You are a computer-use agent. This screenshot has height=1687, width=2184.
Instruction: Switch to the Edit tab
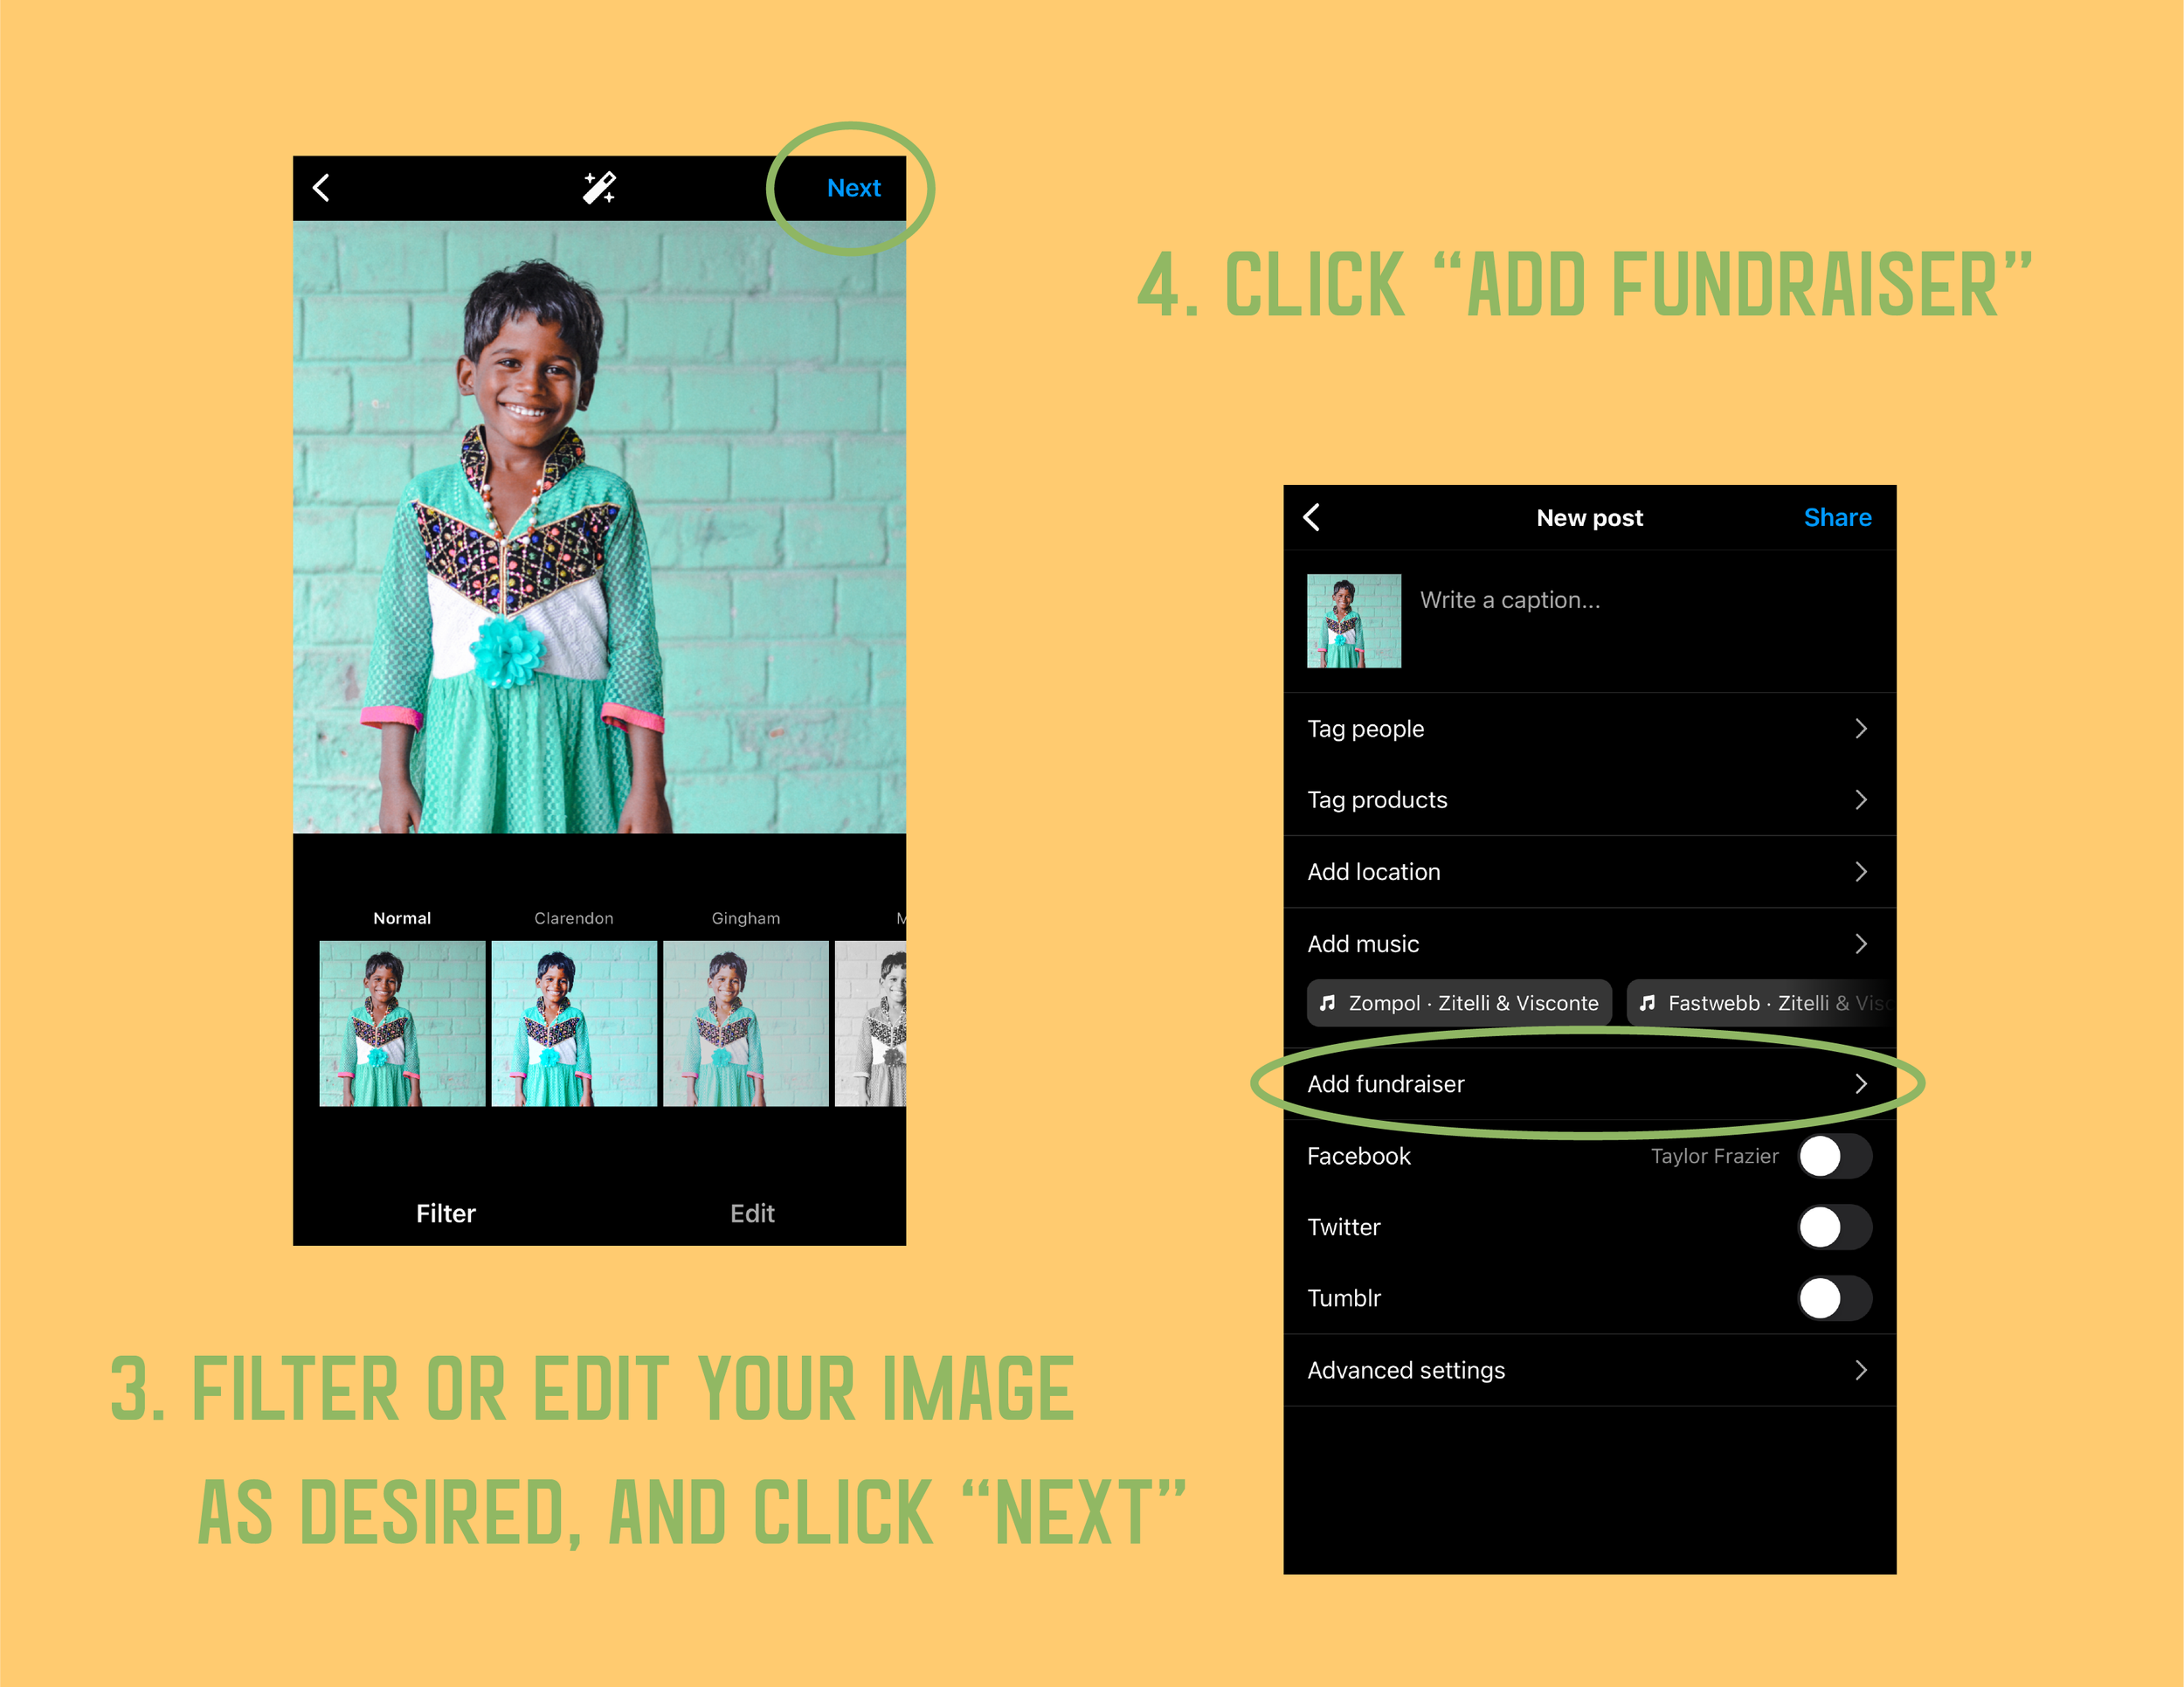pyautogui.click(x=752, y=1213)
